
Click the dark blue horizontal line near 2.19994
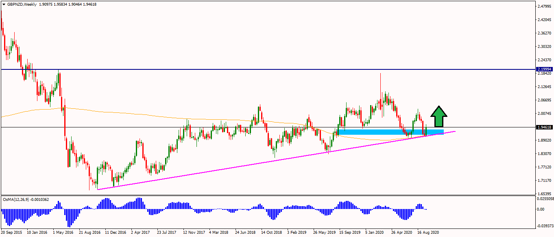click(x=268, y=69)
